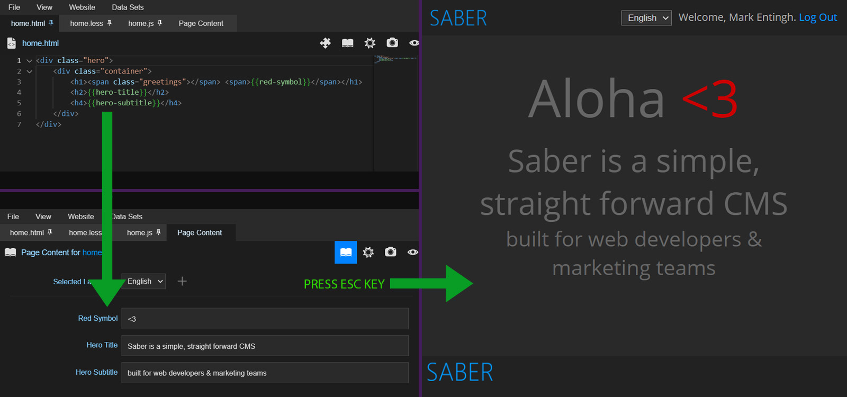Click the SABER logo in the website header
The image size is (847, 397).
pyautogui.click(x=458, y=19)
